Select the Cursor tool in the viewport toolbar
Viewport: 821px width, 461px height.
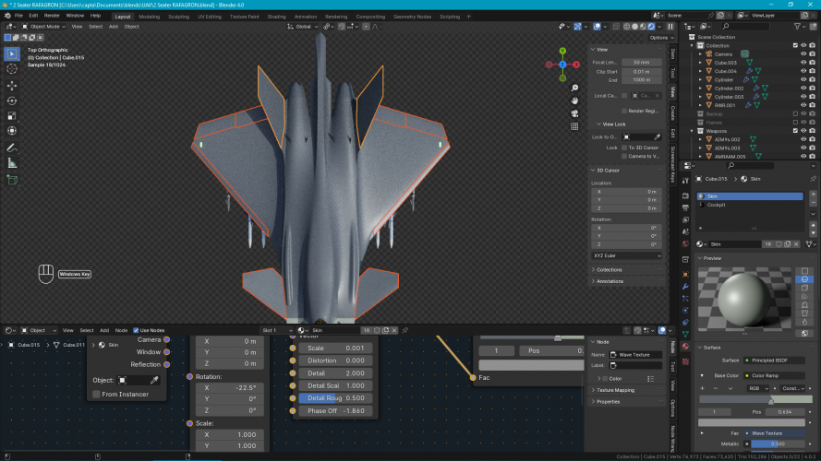11,69
